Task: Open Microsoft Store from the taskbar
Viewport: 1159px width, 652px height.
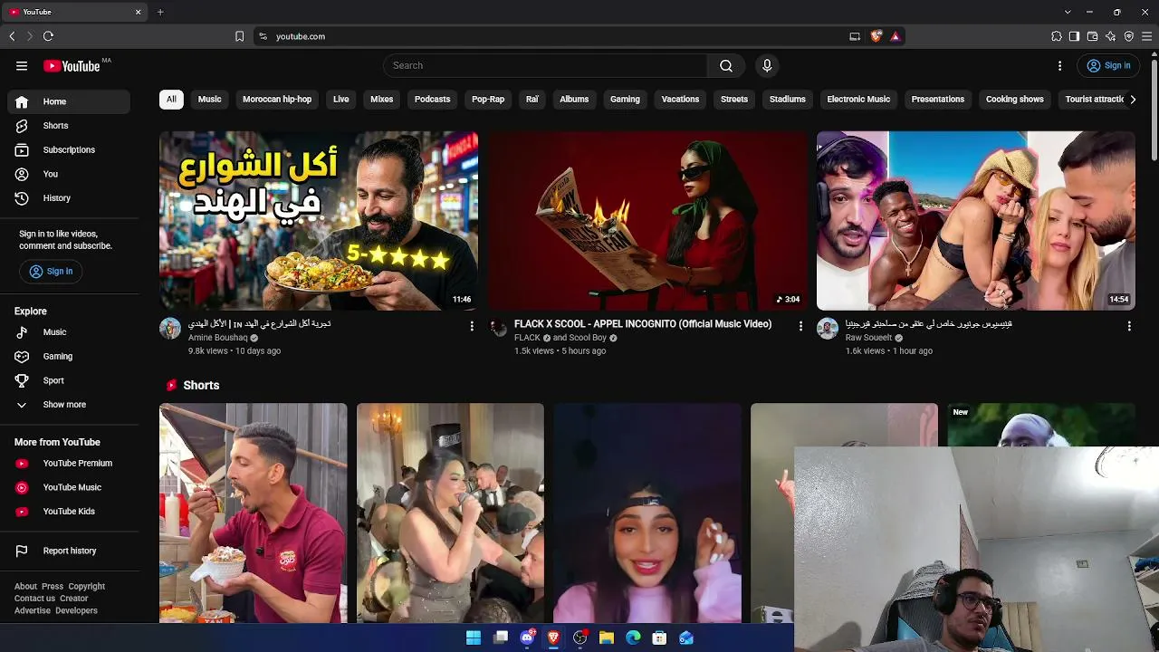Action: 660,638
